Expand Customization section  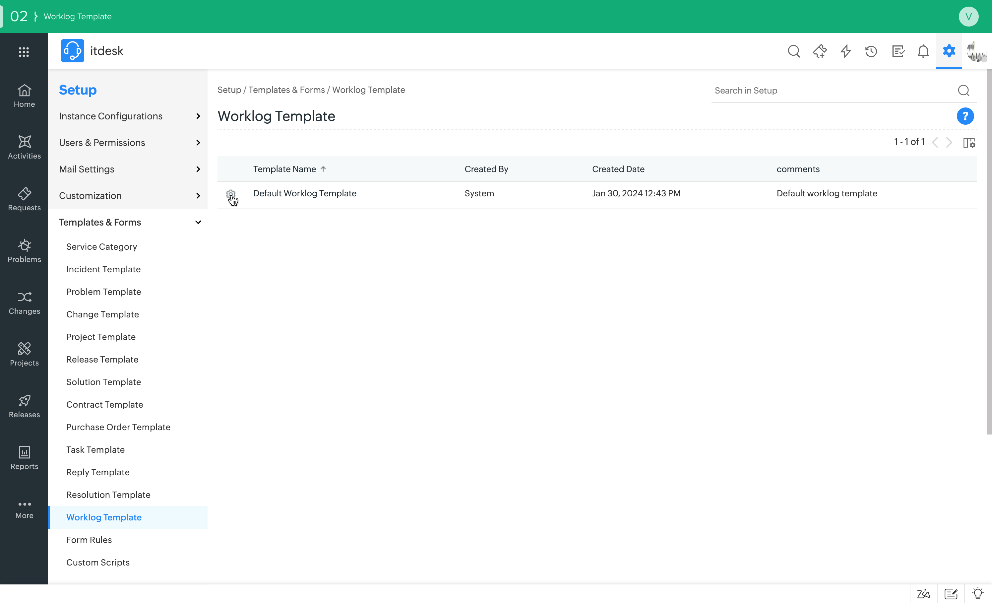128,196
